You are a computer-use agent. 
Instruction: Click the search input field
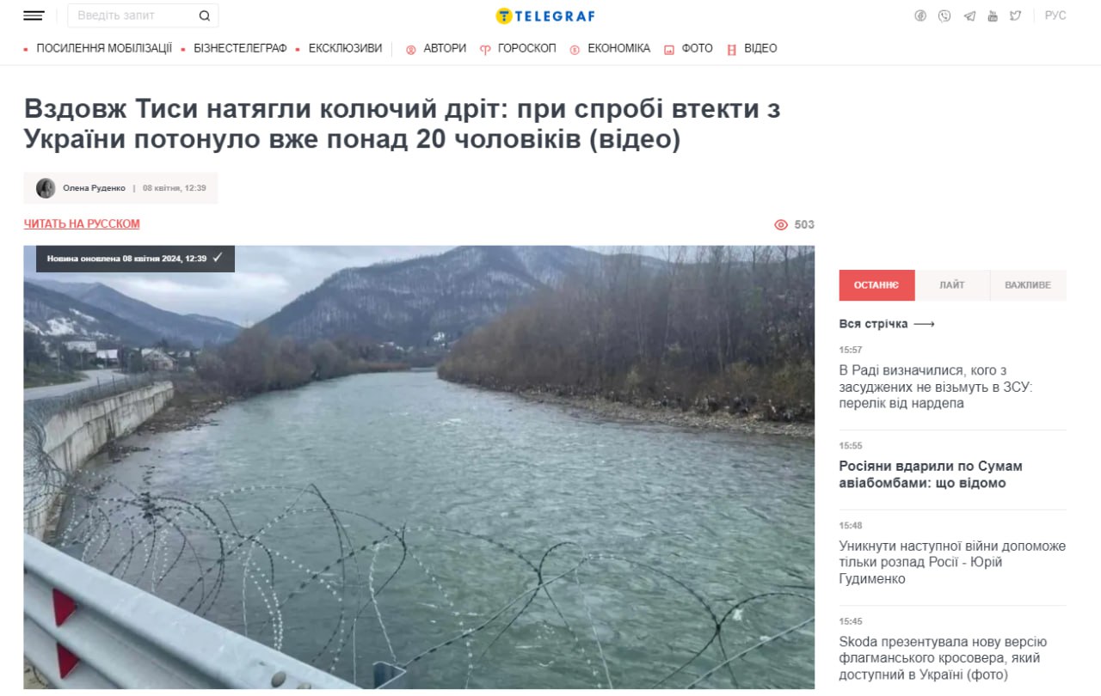[x=134, y=15]
